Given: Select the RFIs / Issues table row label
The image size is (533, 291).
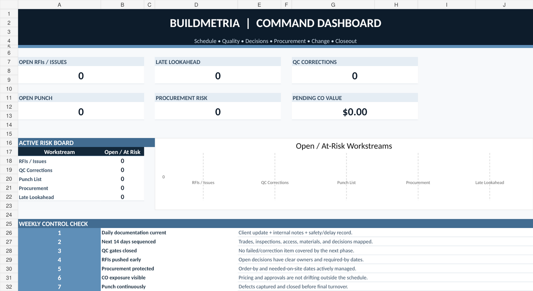Looking at the screenshot, I should coord(60,161).
